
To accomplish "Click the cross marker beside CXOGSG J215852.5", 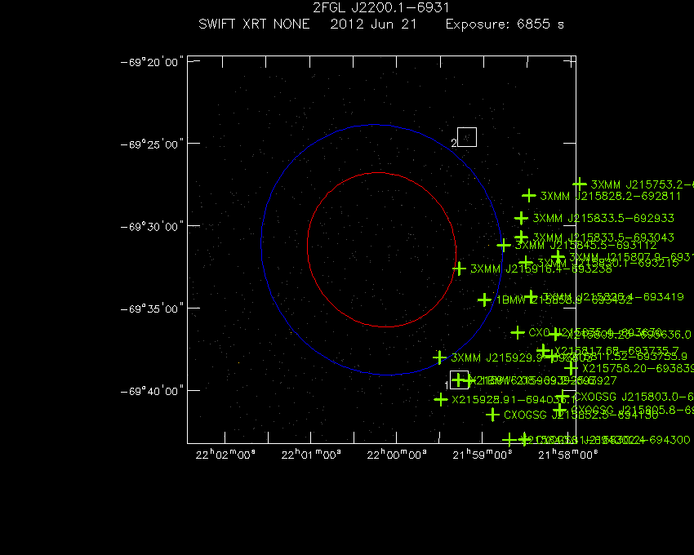I will [492, 415].
